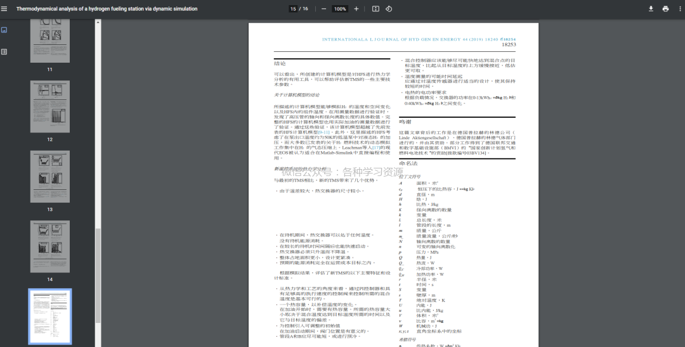685x347 pixels.
Task: Zoom out with the minus button
Action: point(323,9)
